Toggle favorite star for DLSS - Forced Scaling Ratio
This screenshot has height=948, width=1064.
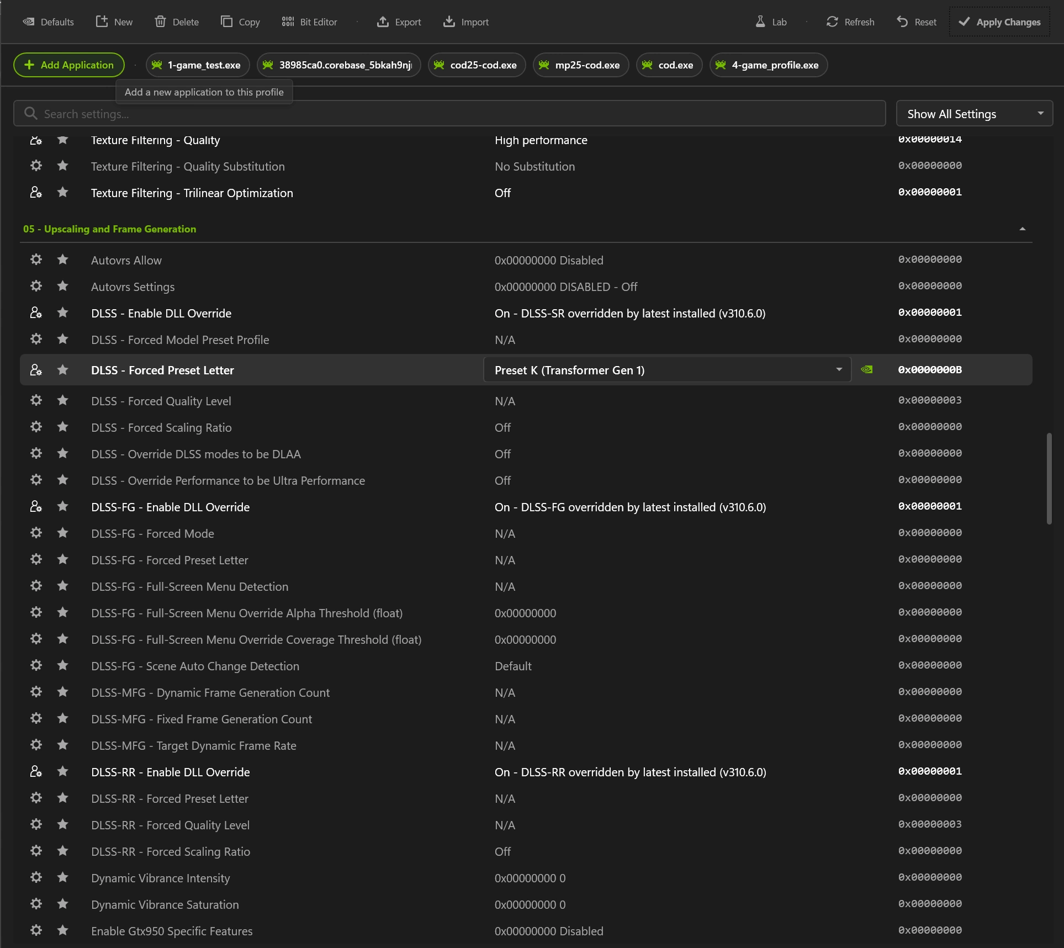[63, 427]
